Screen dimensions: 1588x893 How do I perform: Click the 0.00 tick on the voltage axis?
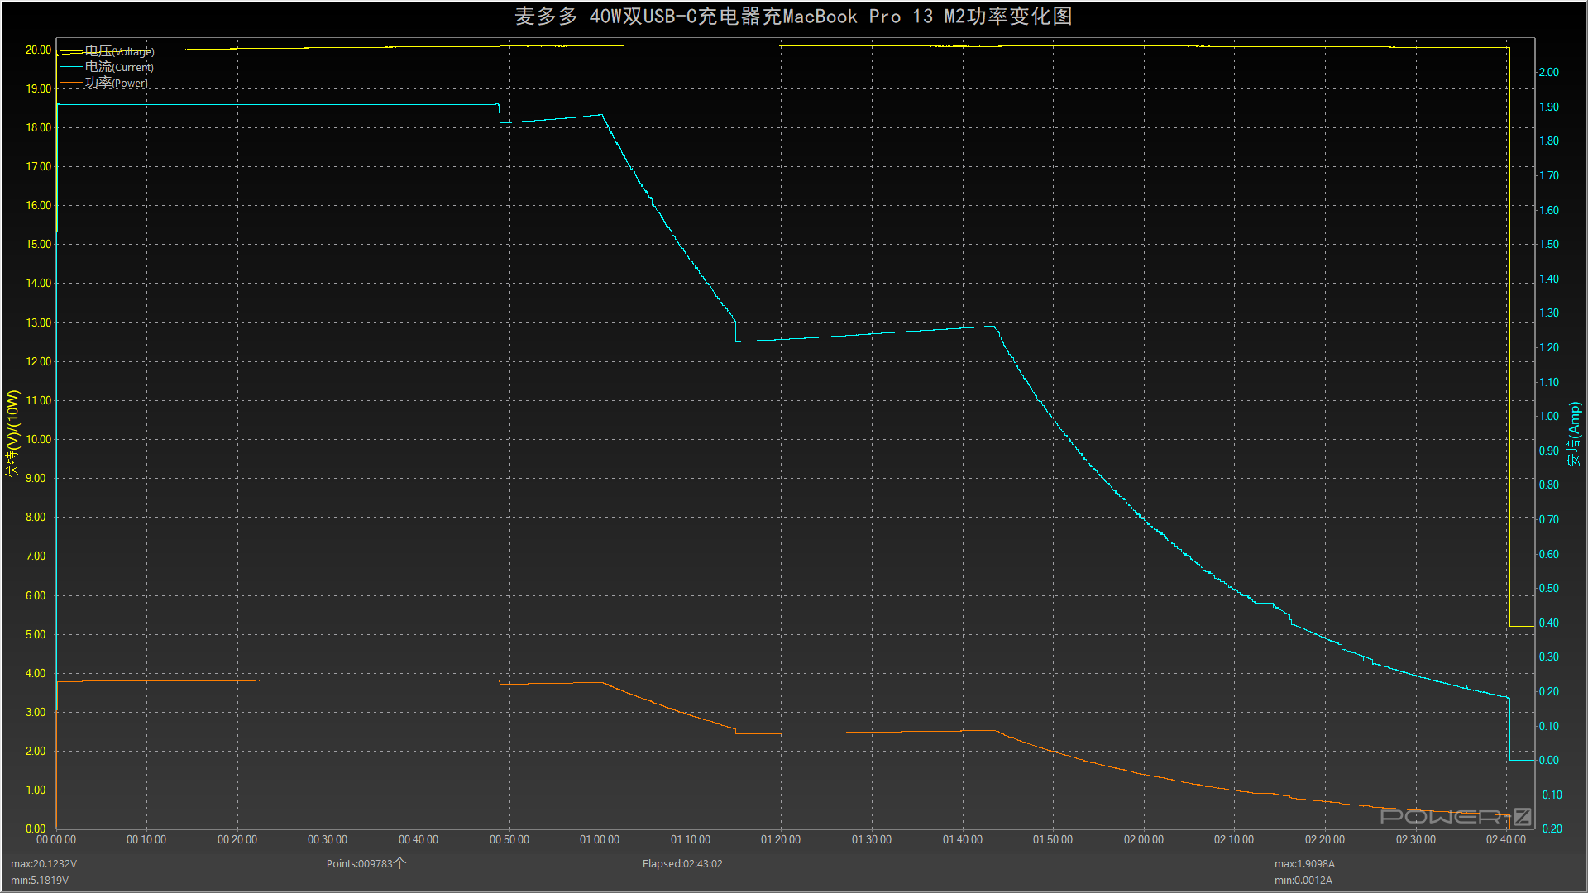click(36, 829)
